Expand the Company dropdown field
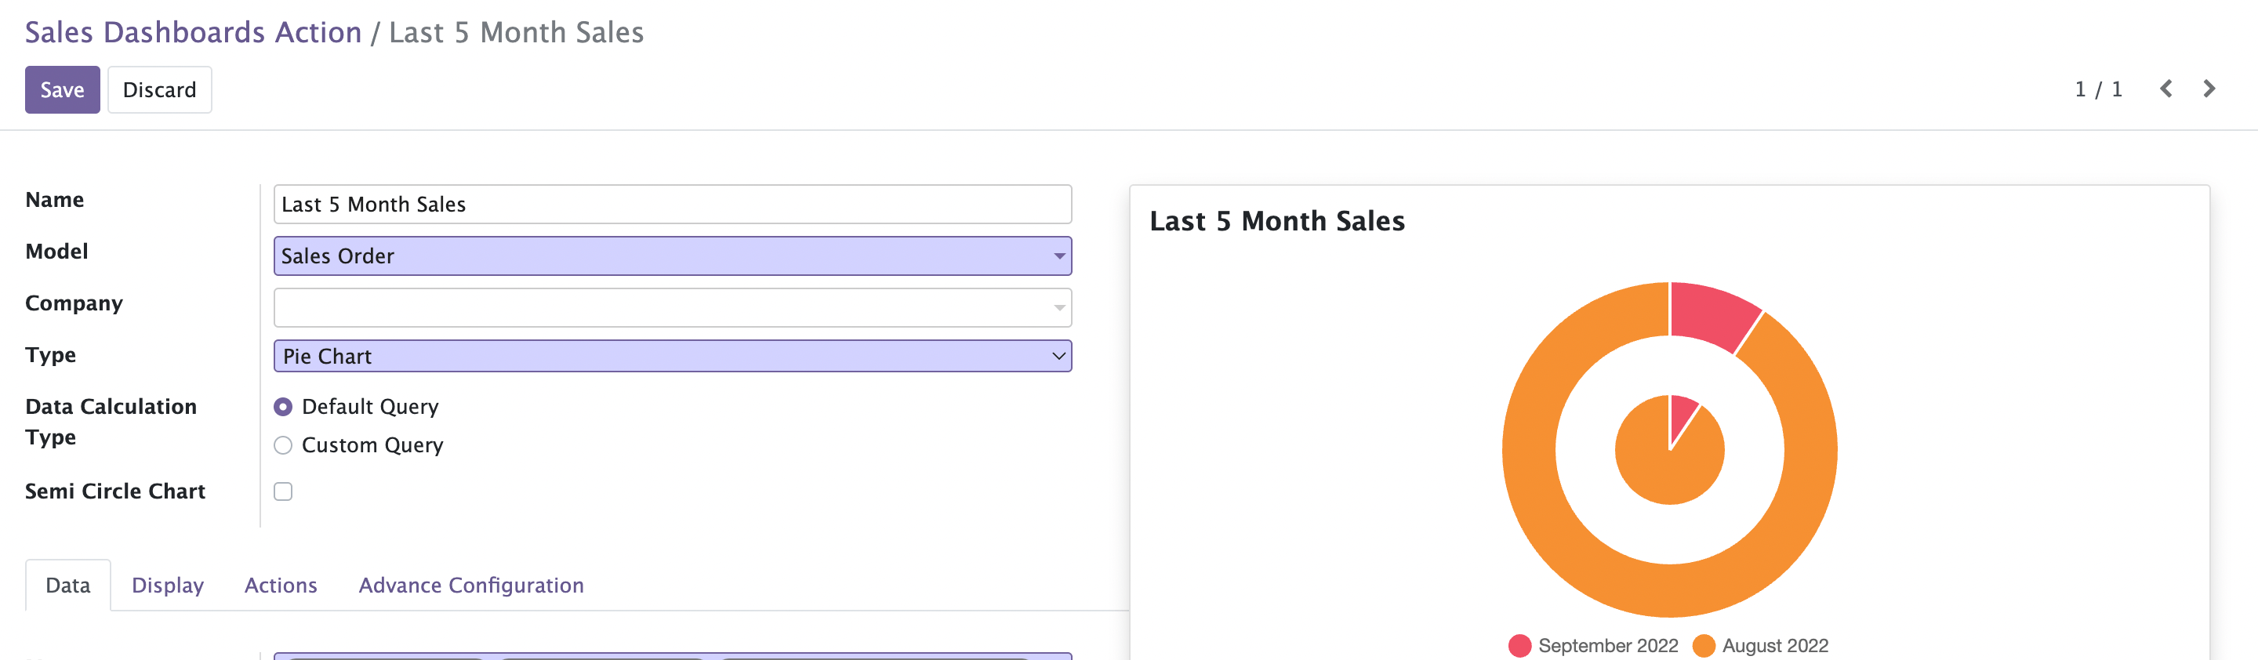 (673, 307)
